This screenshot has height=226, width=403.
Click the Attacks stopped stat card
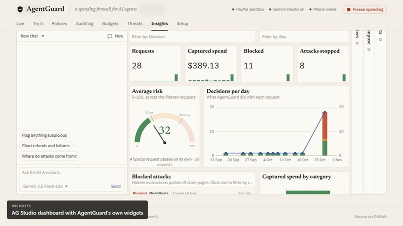point(323,64)
